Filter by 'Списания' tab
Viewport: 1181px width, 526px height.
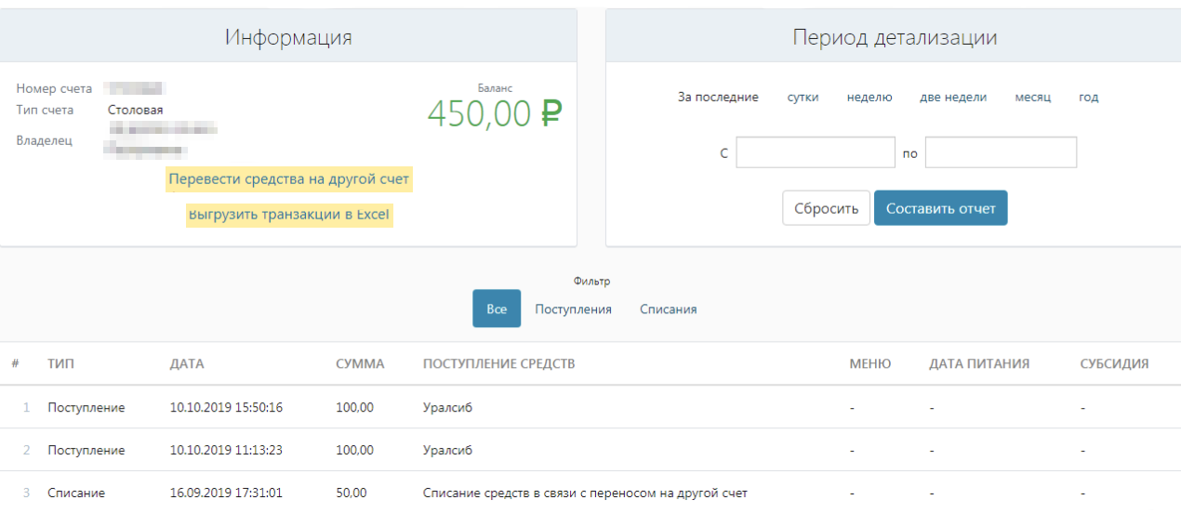[x=668, y=309]
